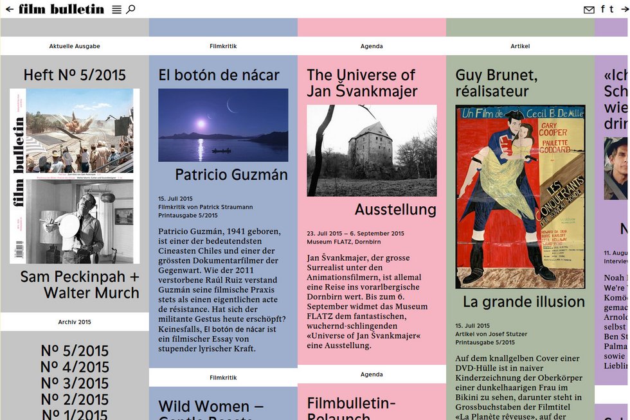
Task: Select the Aktuelle Ausgabe column header
Action: tap(75, 46)
